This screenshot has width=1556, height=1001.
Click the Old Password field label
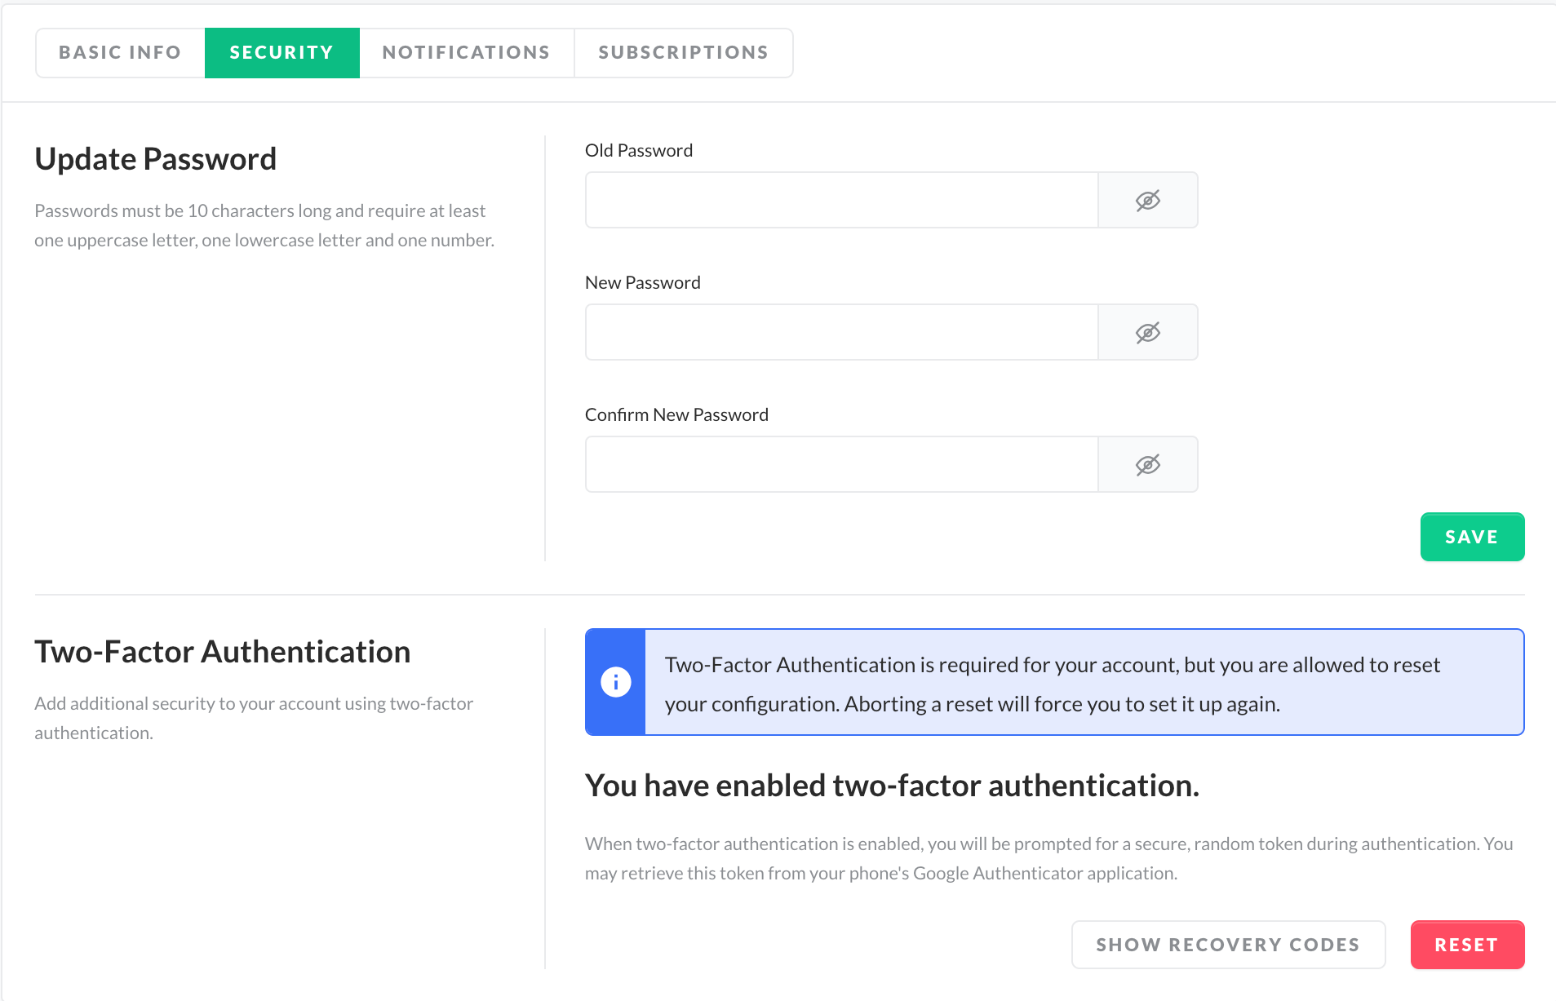(638, 151)
